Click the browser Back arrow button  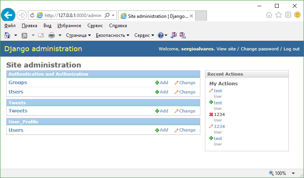[x=8, y=15]
